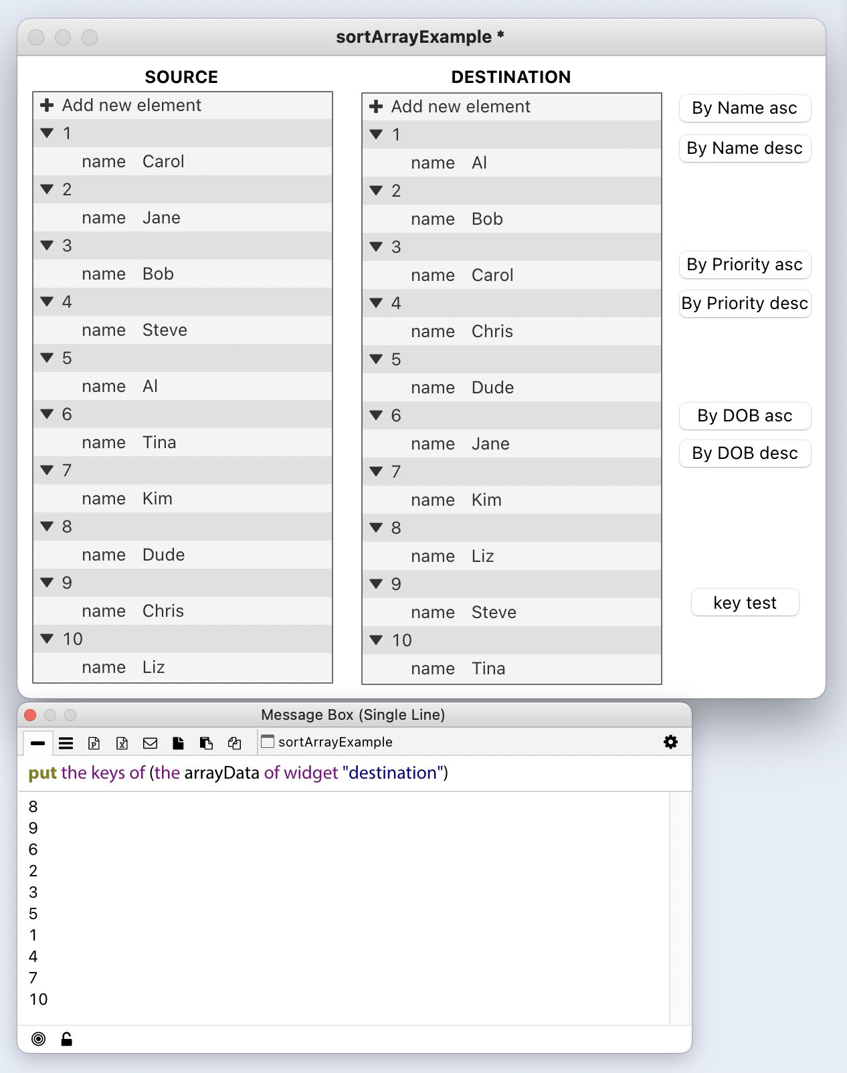This screenshot has width=847, height=1073.
Task: Show Back Scripts icon in Message Box
Action: [206, 743]
